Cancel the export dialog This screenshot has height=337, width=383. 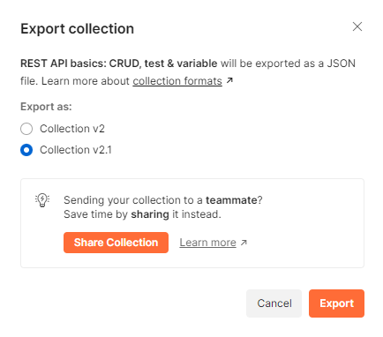coord(274,303)
